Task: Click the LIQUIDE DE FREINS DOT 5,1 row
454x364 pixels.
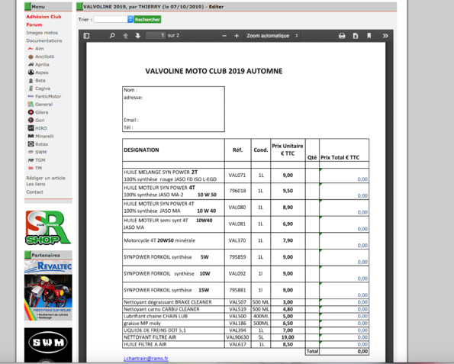Action: point(246,330)
